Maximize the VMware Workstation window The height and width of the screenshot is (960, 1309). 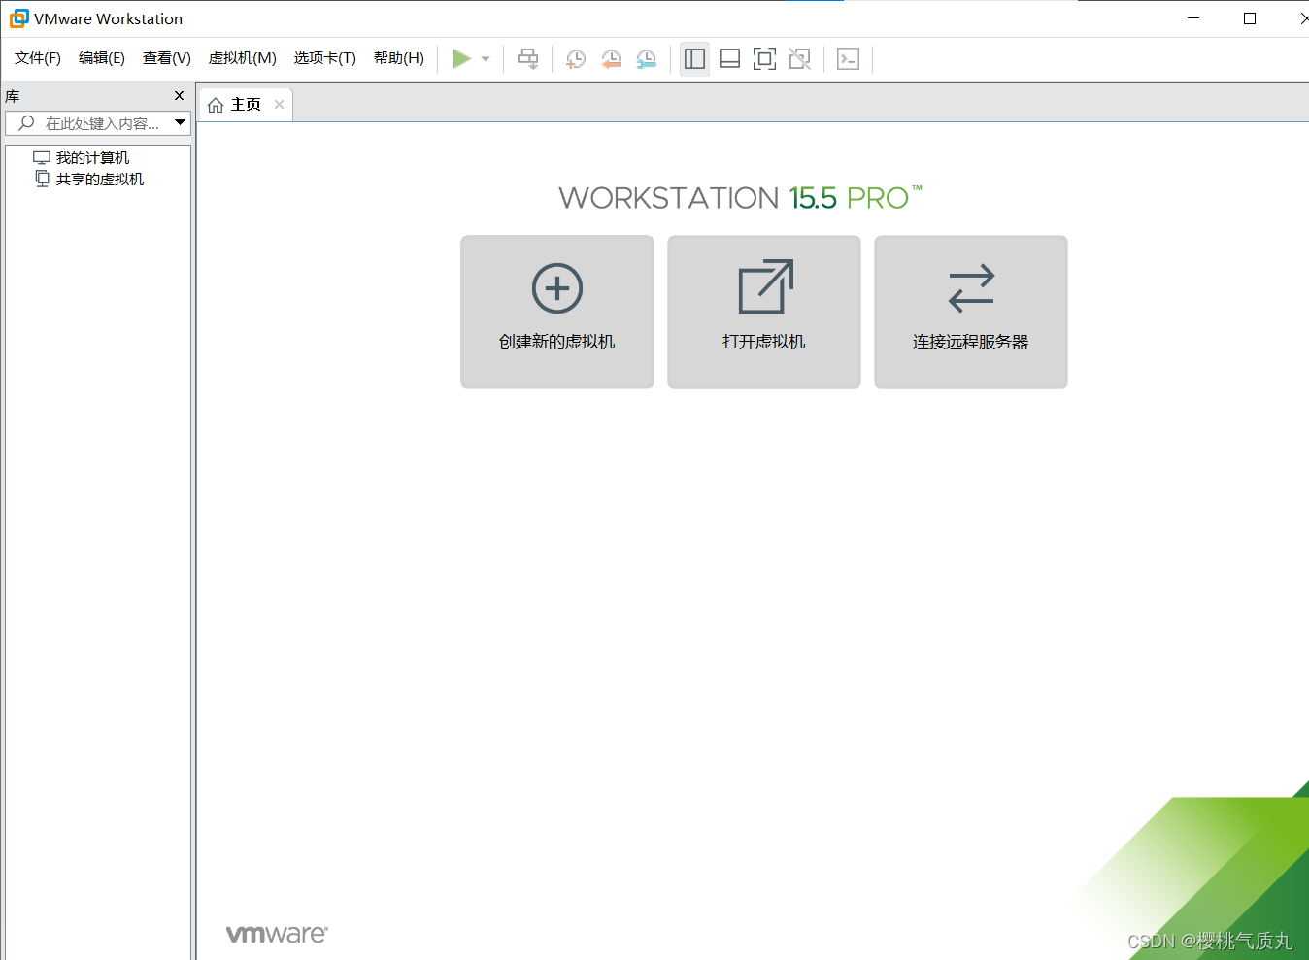[1250, 18]
